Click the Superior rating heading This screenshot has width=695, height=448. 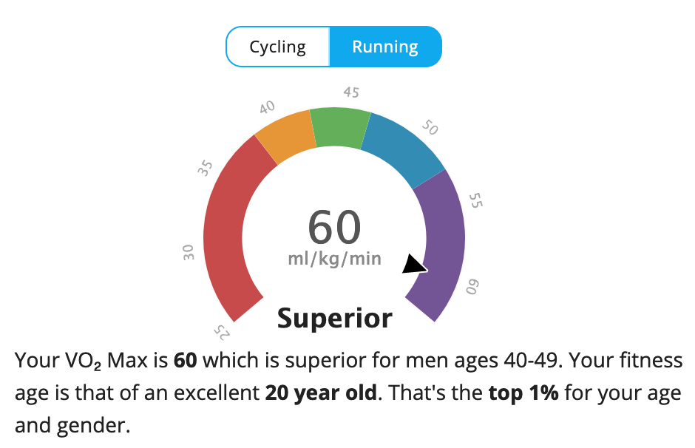[335, 319]
